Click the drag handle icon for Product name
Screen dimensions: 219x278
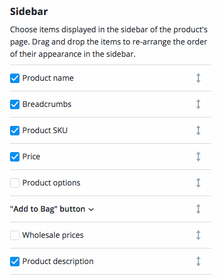pyautogui.click(x=198, y=78)
